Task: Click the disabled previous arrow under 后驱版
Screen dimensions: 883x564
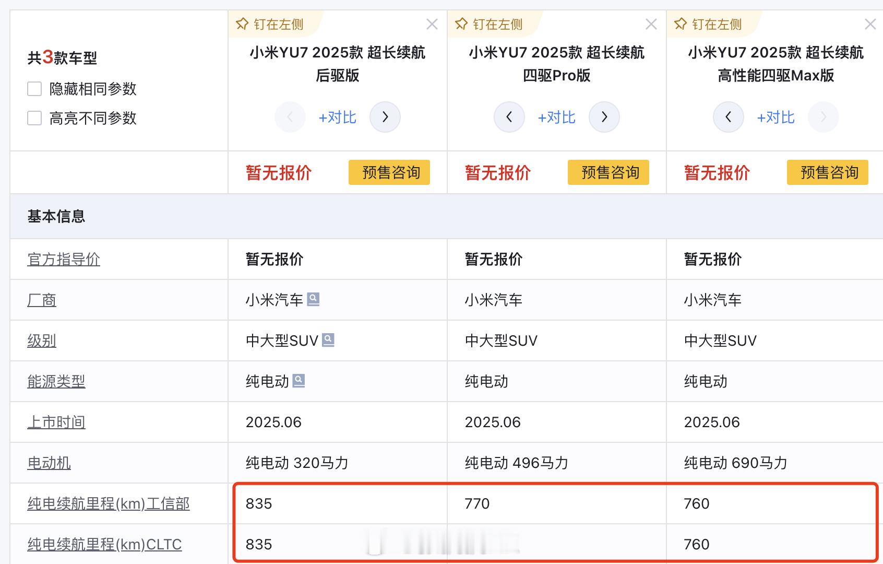Action: coord(290,117)
